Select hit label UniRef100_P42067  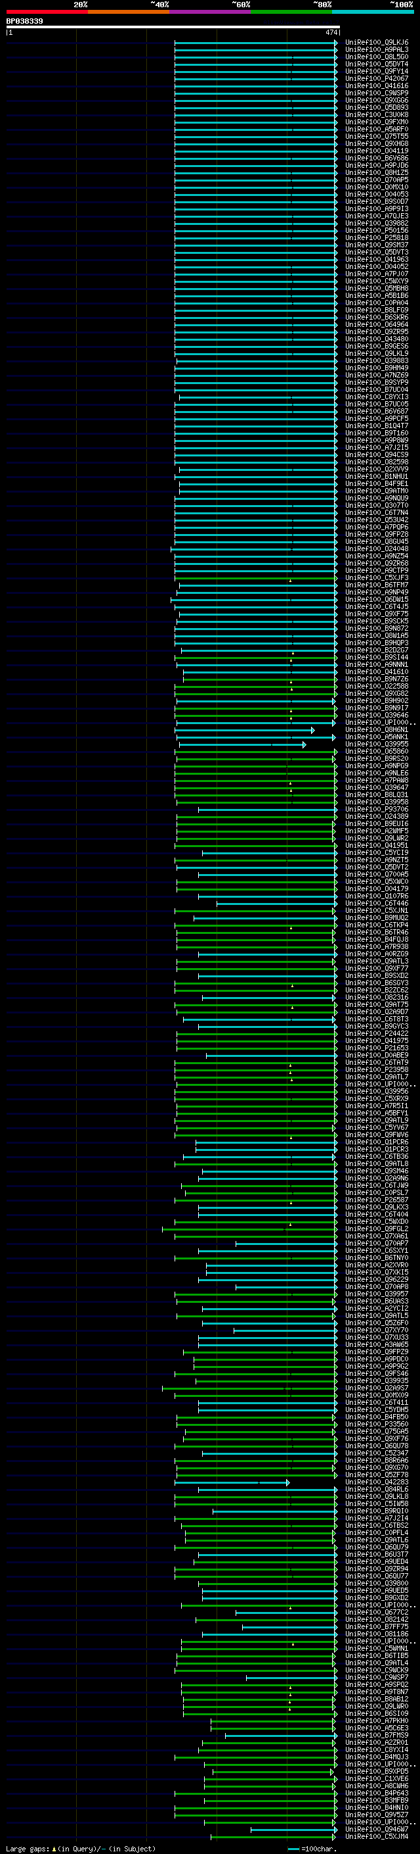pyautogui.click(x=377, y=78)
